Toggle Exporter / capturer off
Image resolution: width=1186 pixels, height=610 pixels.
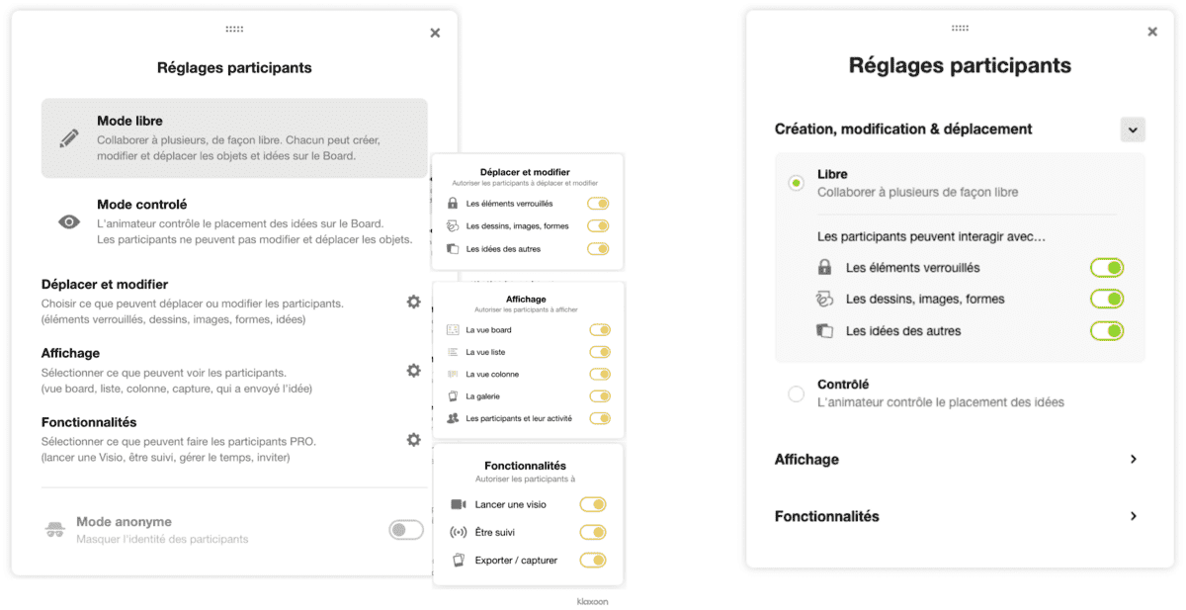pos(593,561)
